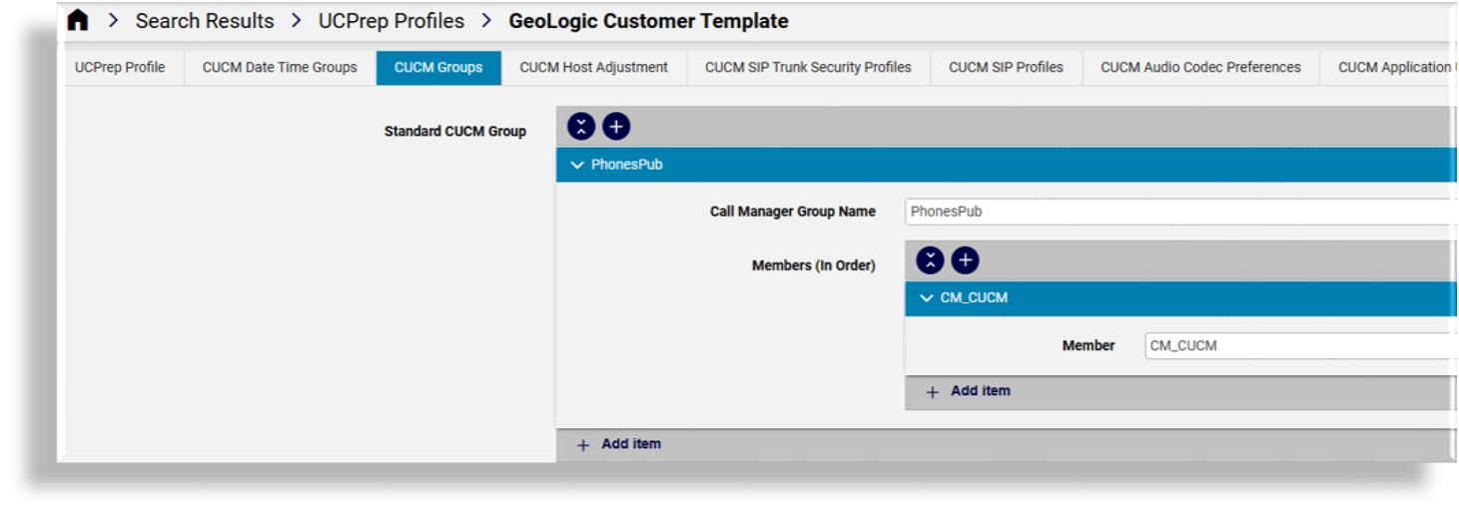Screen dimensions: 1459x513
Task: Click Search Results breadcrumb link
Action: point(205,21)
